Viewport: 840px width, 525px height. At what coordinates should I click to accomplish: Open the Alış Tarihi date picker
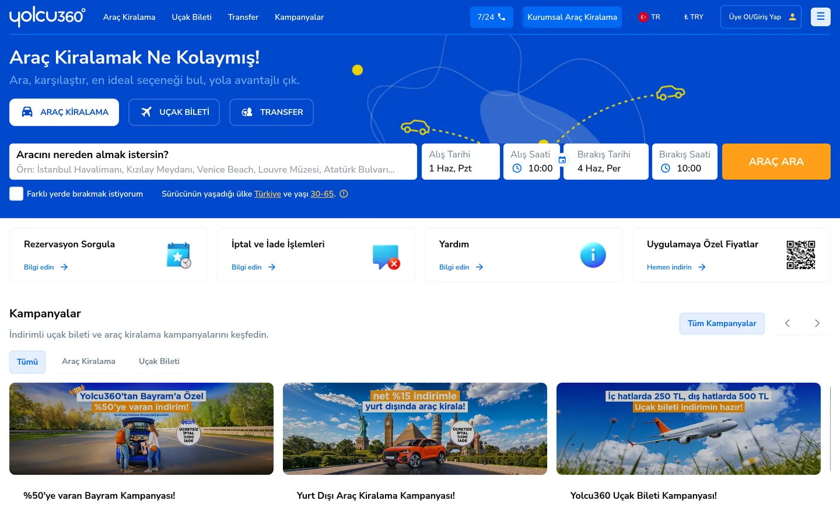(461, 162)
